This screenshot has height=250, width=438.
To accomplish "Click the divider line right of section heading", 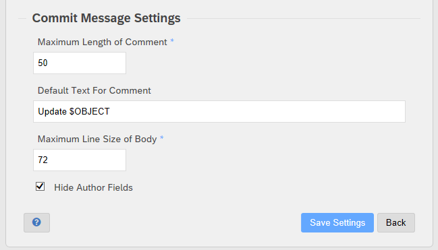I will pos(304,19).
